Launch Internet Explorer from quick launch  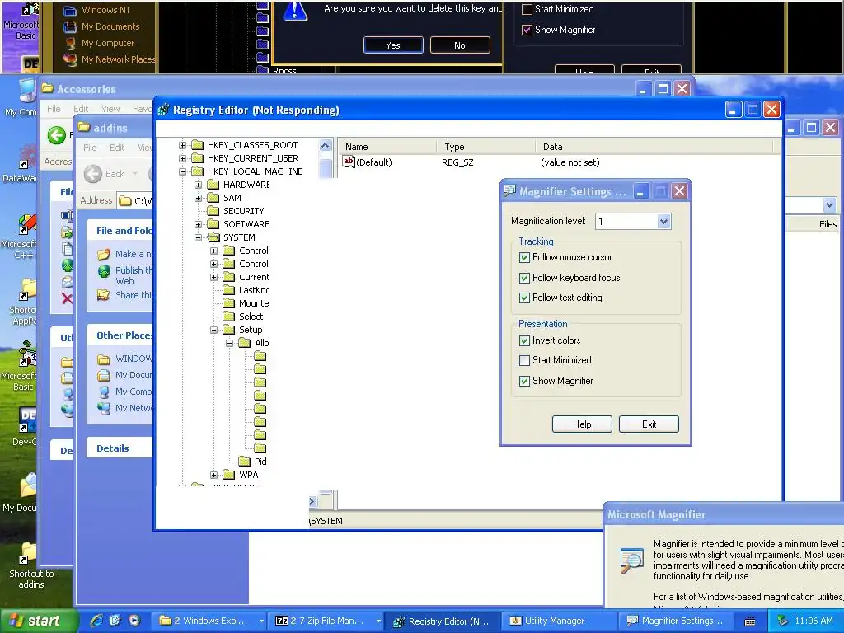[x=96, y=621]
